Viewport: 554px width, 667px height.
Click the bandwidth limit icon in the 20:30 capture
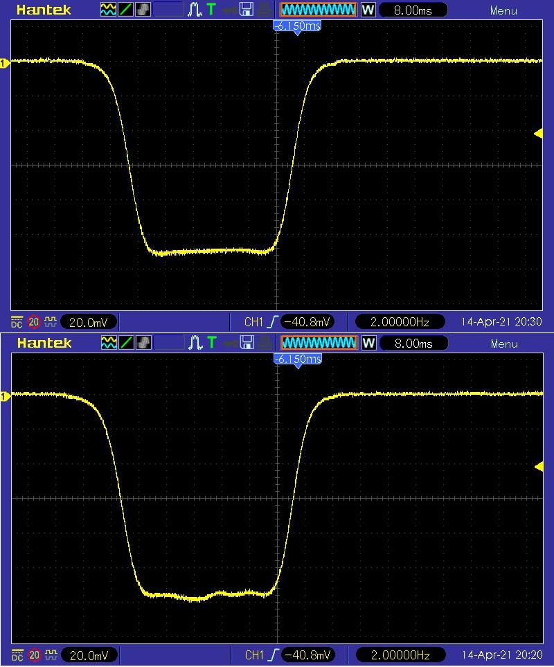pyautogui.click(x=51, y=321)
